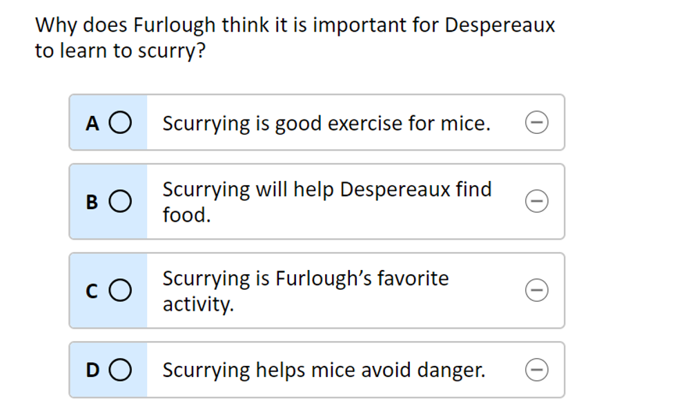
Task: Cross out option C using minus circle
Action: pyautogui.click(x=537, y=290)
